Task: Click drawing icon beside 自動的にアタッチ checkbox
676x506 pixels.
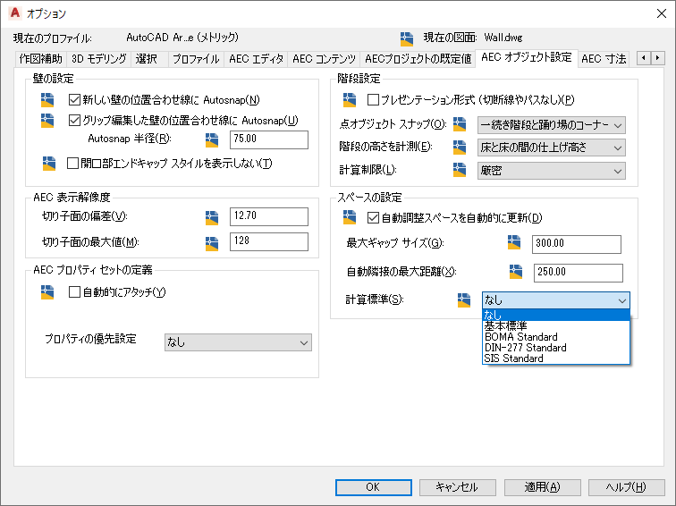Action: pyautogui.click(x=47, y=292)
